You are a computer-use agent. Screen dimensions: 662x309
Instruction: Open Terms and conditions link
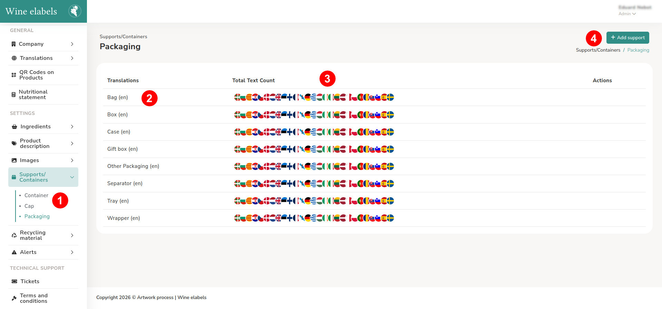pos(34,298)
